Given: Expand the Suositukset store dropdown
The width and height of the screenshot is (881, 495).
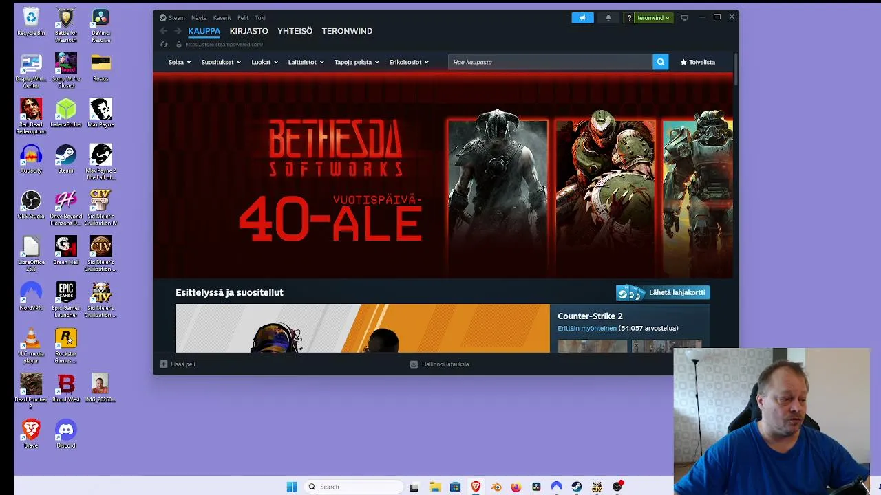Looking at the screenshot, I should 221,62.
